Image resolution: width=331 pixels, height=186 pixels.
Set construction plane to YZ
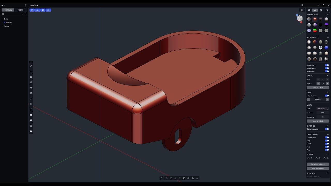pos(318,158)
